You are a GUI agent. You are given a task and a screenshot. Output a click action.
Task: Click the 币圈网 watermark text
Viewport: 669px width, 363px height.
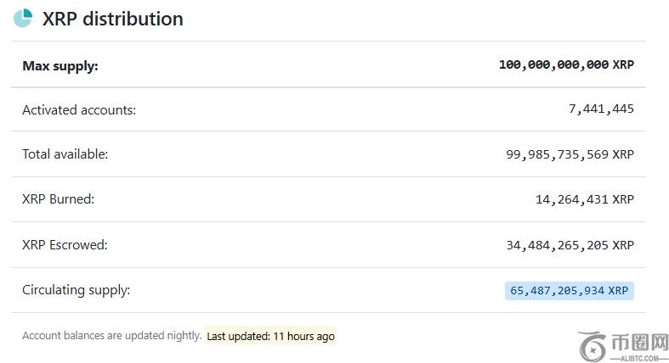pos(637,341)
